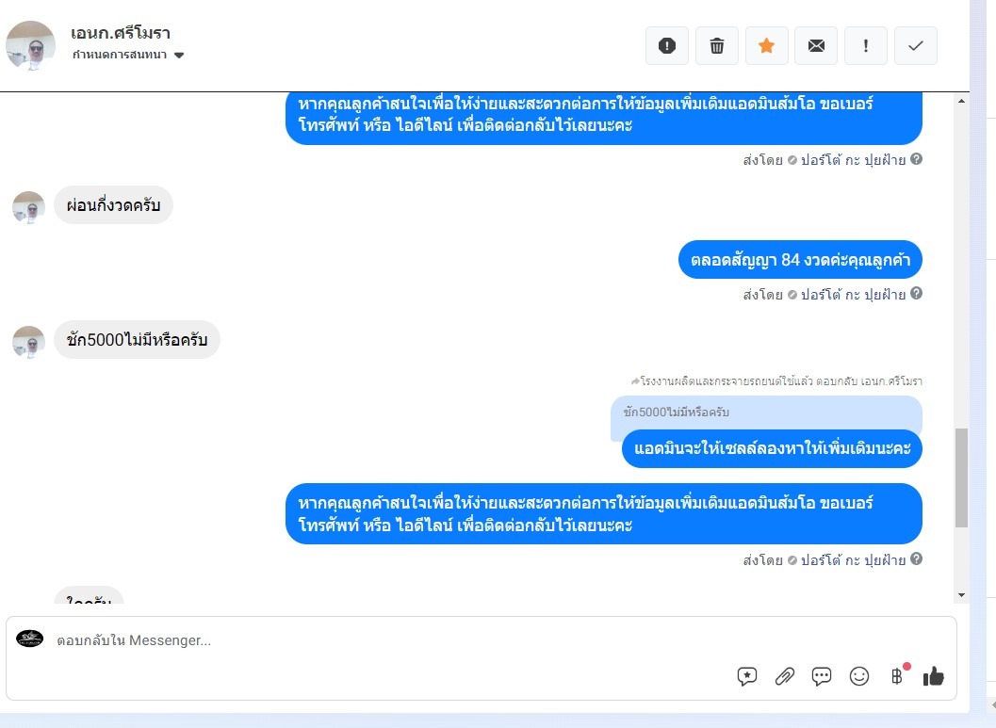Open the emoji picker smiley icon
The height and width of the screenshot is (728, 996).
click(x=858, y=676)
